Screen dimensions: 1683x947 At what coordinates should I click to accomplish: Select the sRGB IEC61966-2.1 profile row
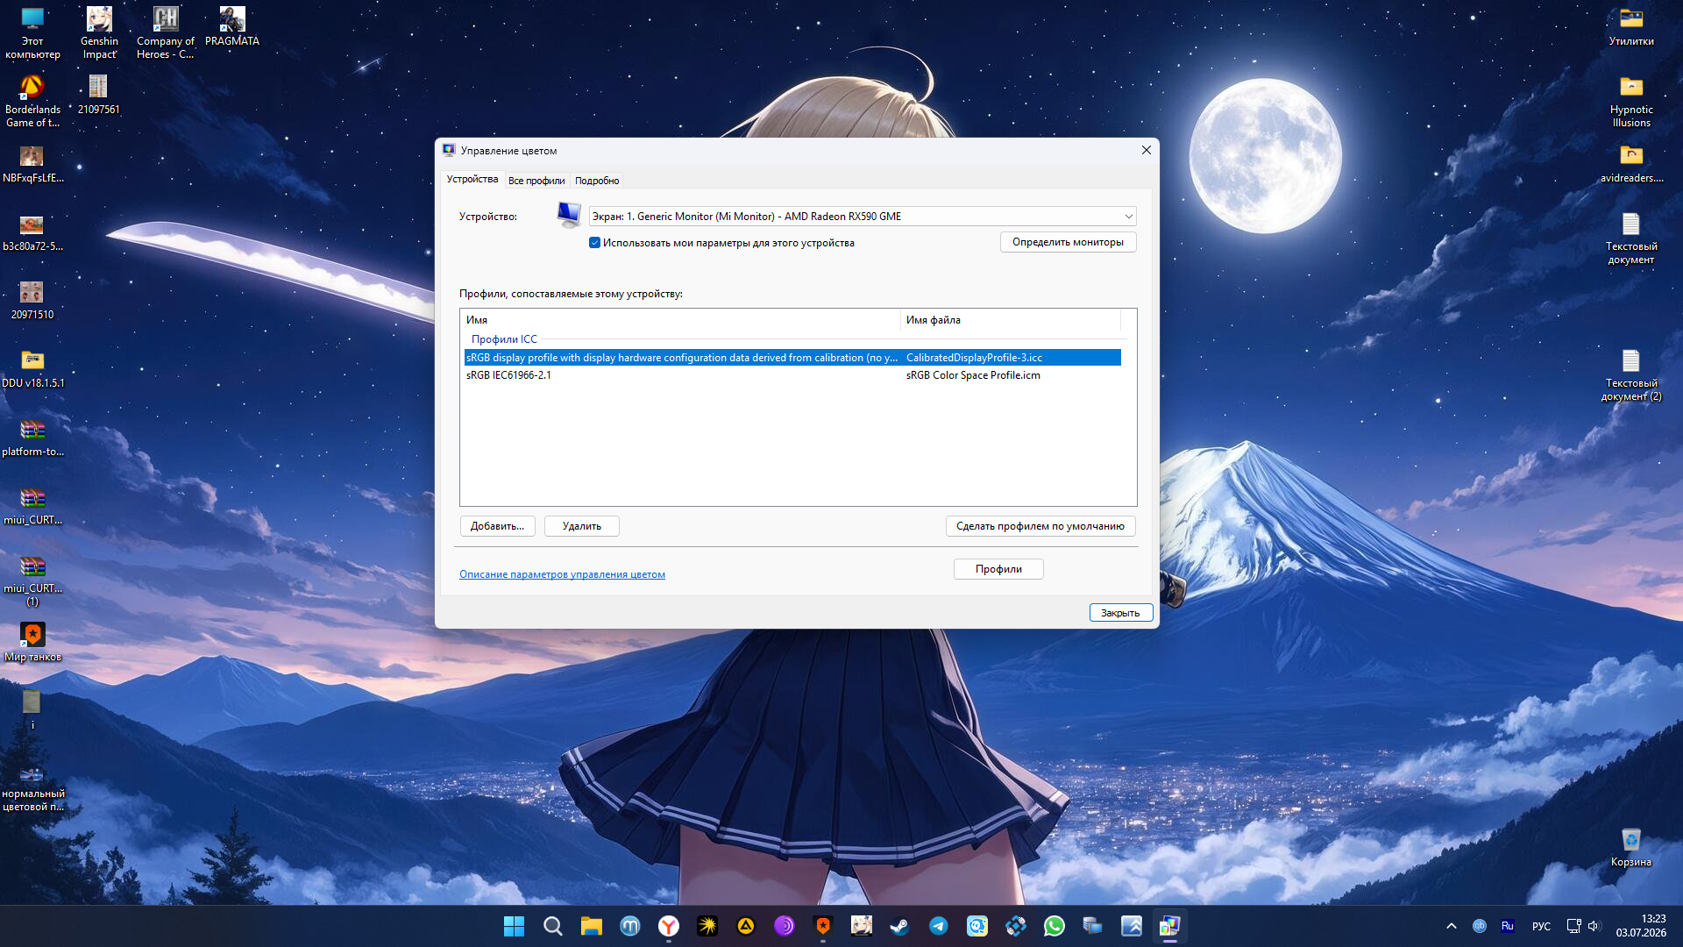(x=792, y=375)
